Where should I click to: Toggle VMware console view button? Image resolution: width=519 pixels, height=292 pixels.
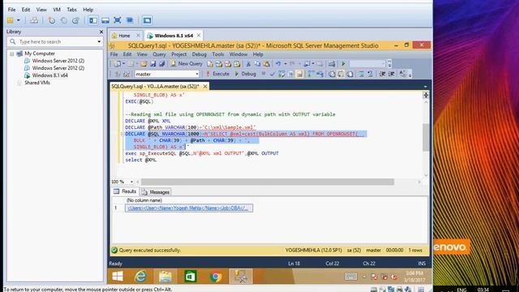pos(147,20)
